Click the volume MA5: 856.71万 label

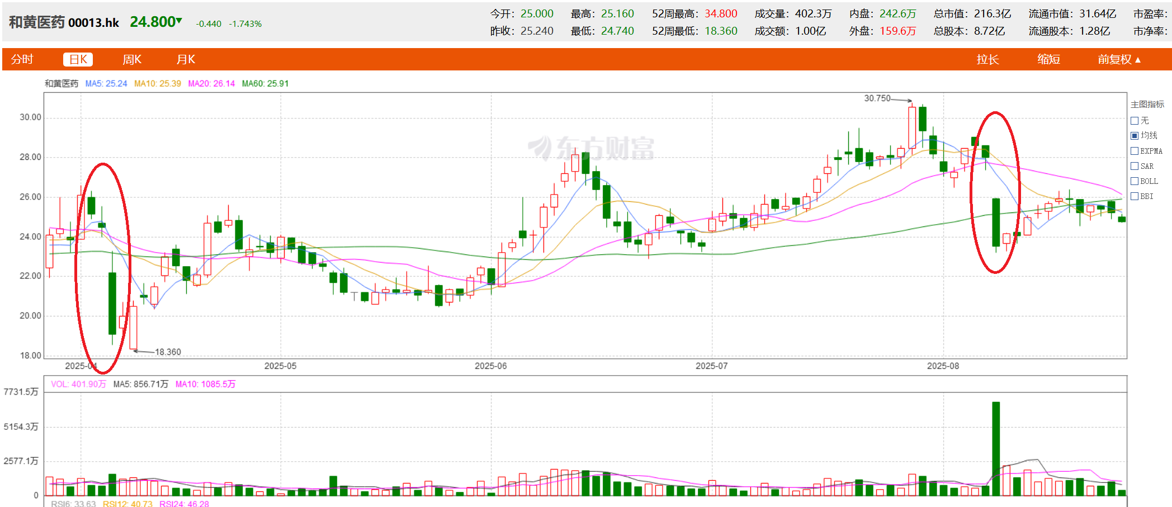(140, 384)
